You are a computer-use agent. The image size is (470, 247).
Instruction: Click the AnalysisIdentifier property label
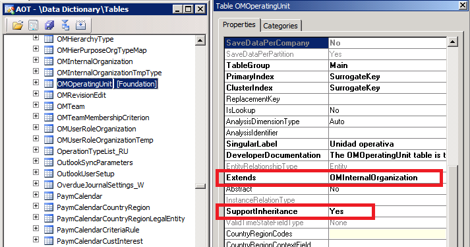pyautogui.click(x=252, y=133)
